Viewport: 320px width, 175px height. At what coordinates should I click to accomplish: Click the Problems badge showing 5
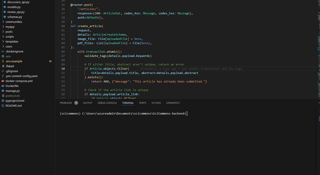pos(76,103)
